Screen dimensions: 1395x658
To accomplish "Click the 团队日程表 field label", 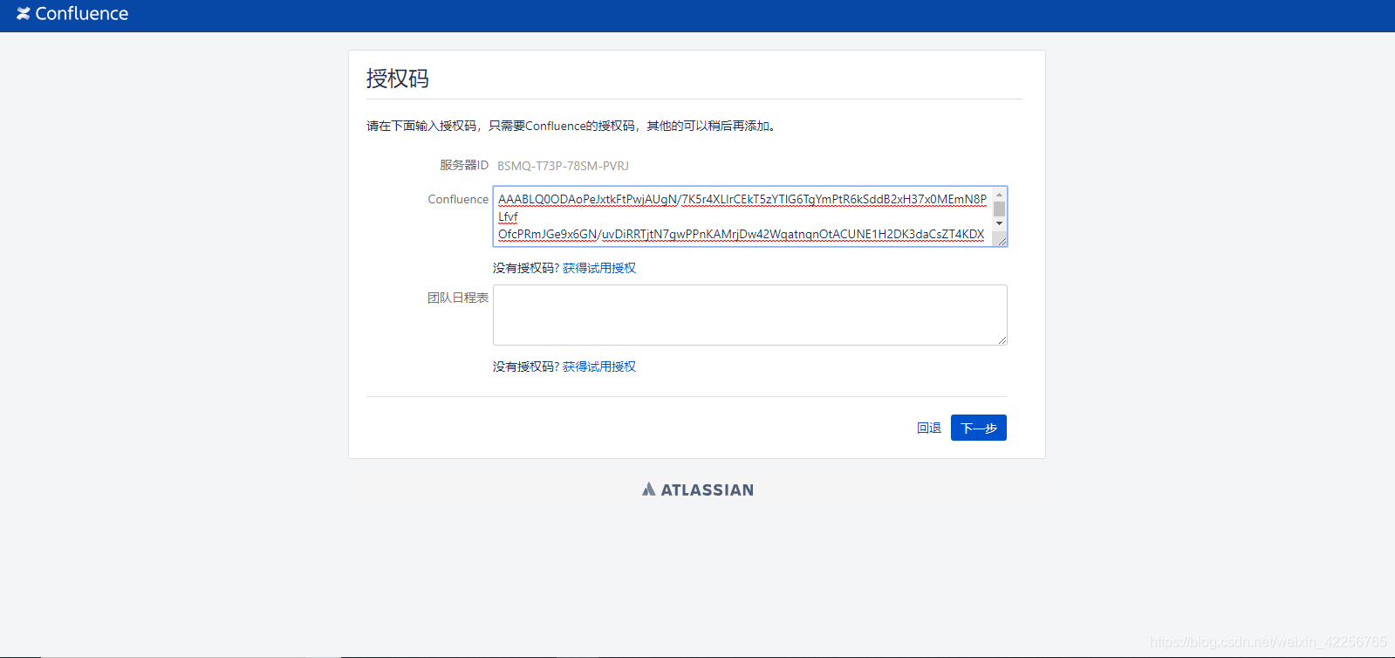I will point(458,298).
